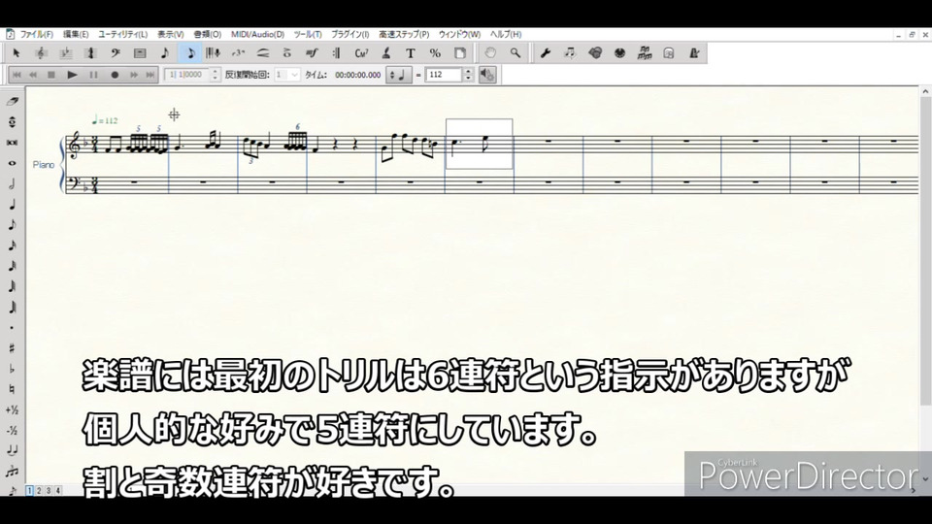Switch to layer 1
932x524 pixels.
(29, 491)
